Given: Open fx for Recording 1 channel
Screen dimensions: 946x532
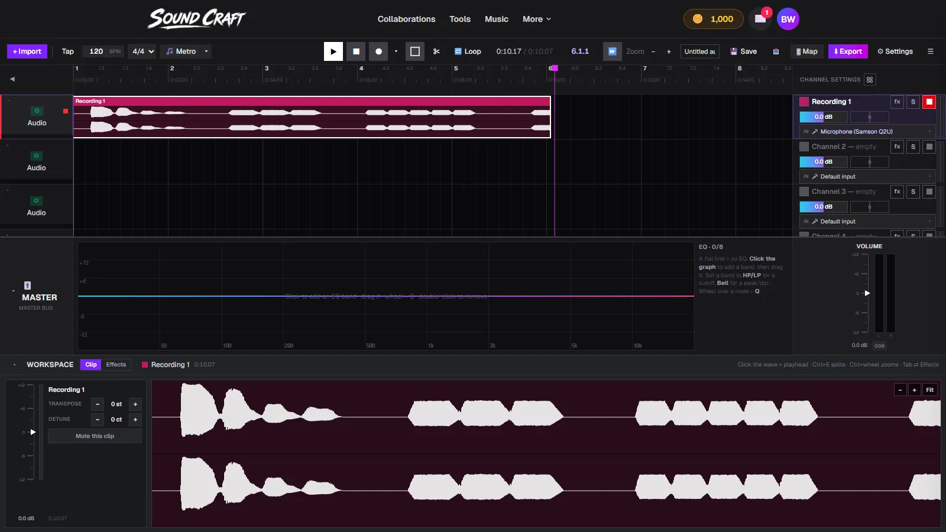Looking at the screenshot, I should coord(897,102).
